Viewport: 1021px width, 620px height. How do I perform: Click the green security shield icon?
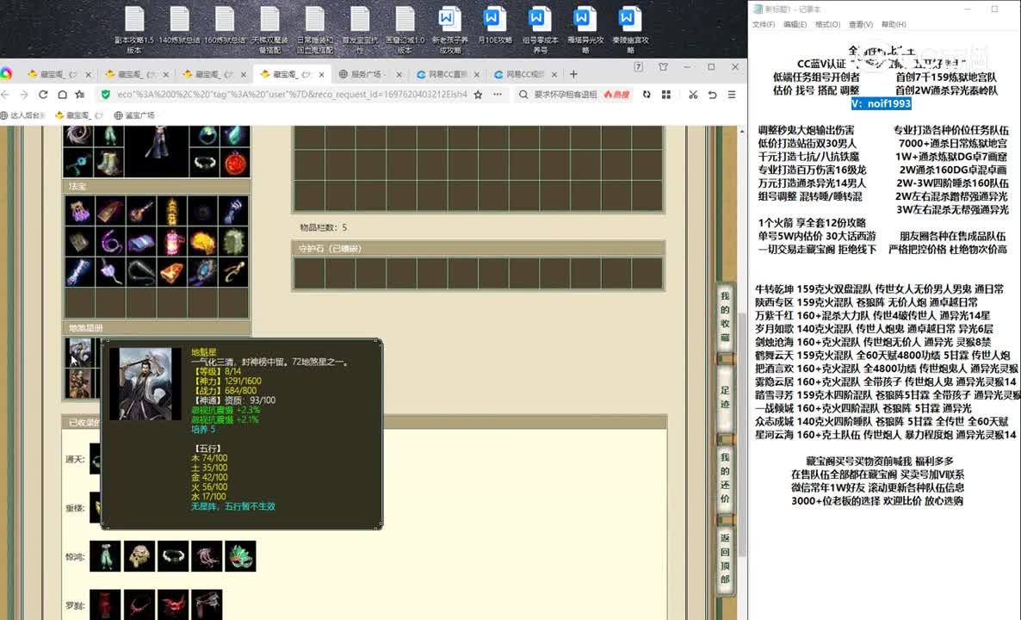(106, 95)
